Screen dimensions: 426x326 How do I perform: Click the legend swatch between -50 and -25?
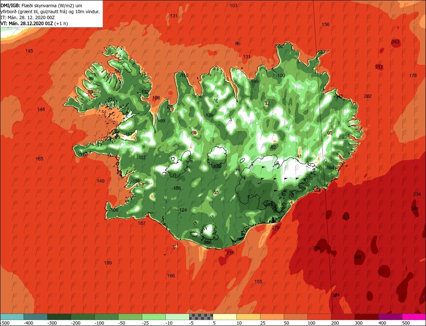(x=130, y=317)
